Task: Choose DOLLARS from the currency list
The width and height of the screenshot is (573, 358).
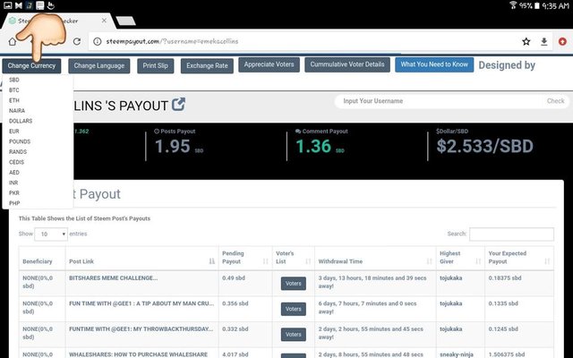Action: (x=21, y=121)
